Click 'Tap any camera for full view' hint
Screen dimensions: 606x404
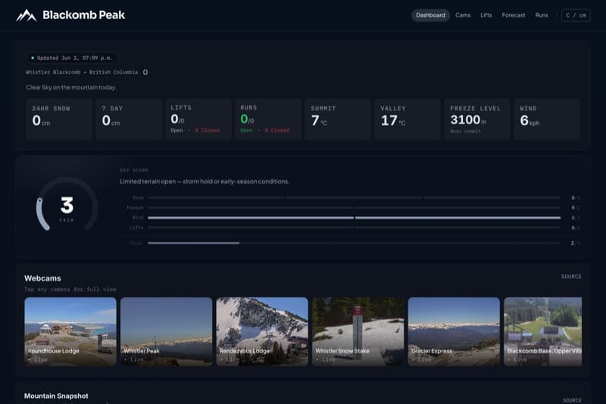70,290
